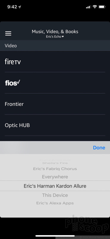The height and width of the screenshot is (239, 110).
Task: Tap the Fire TV logo
Action: coord(13,62)
